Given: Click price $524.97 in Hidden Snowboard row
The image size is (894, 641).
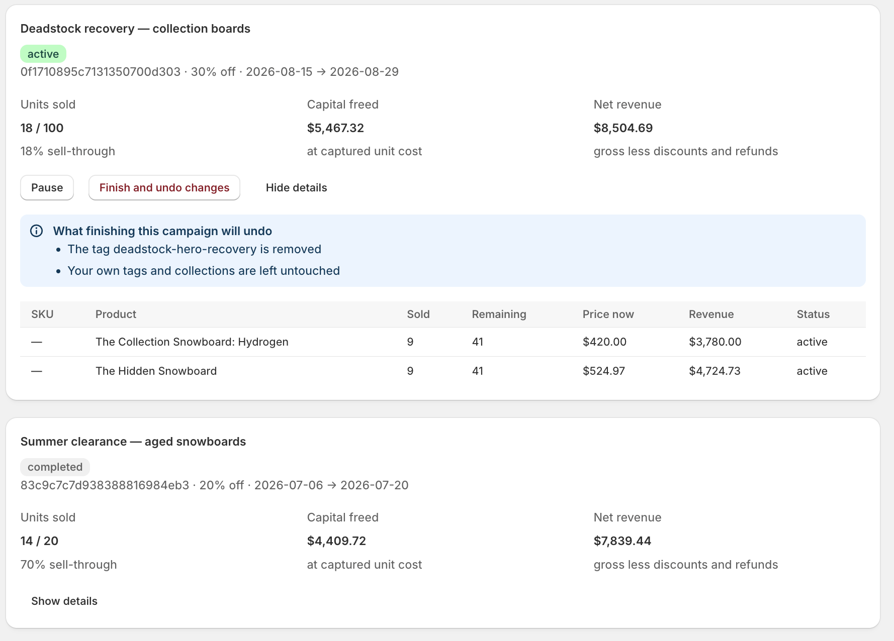Looking at the screenshot, I should 604,371.
